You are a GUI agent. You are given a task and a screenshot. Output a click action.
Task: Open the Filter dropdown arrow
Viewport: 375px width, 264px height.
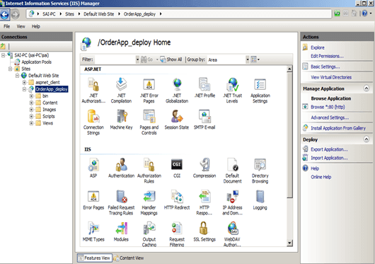coord(137,59)
